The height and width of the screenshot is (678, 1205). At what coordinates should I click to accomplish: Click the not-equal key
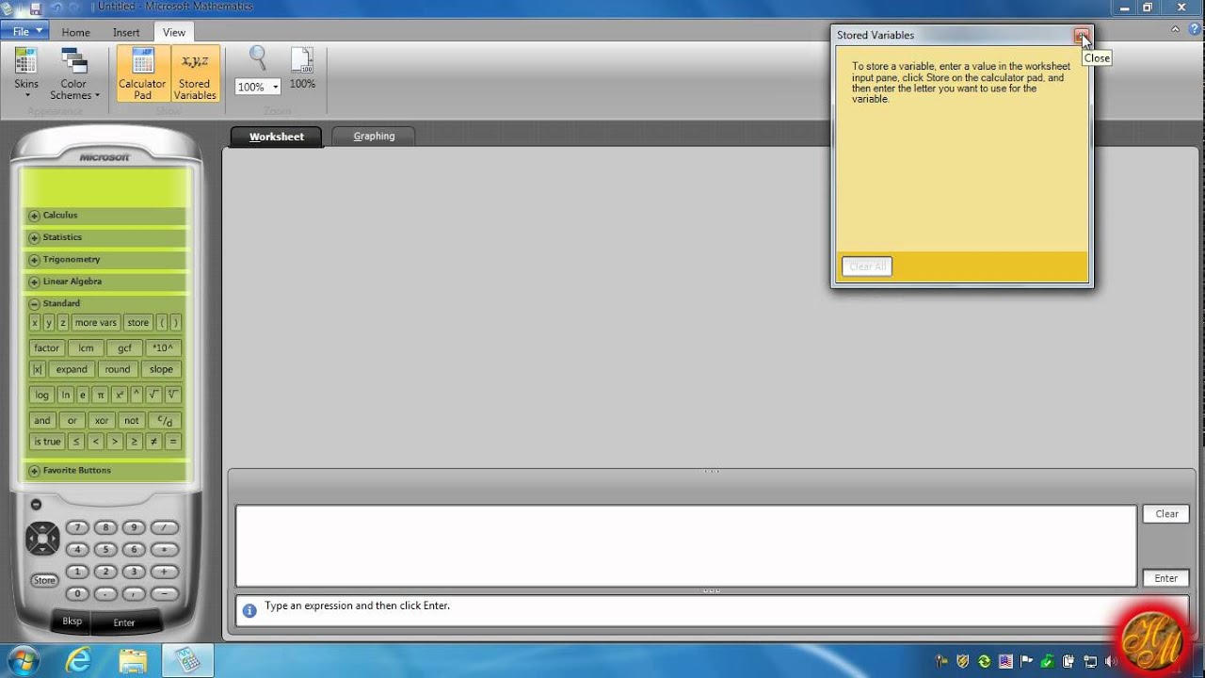click(x=153, y=442)
